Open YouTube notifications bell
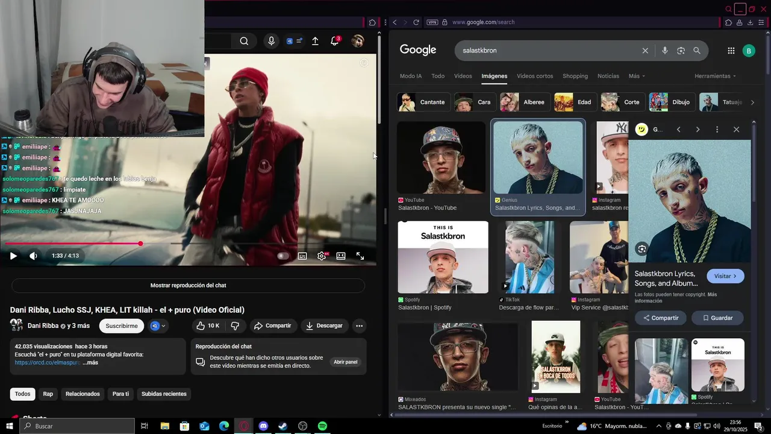This screenshot has height=434, width=771. coord(335,41)
